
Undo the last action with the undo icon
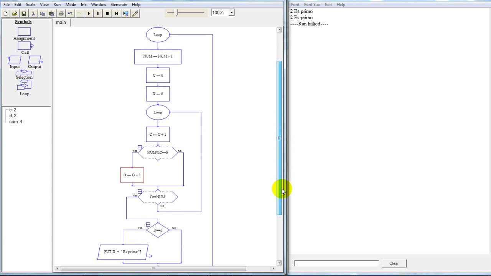70,13
